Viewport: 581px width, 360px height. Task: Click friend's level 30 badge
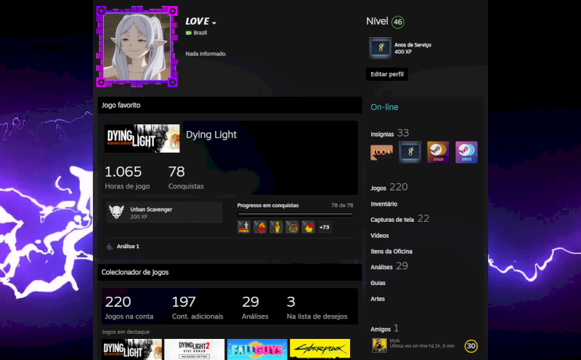coord(471,346)
